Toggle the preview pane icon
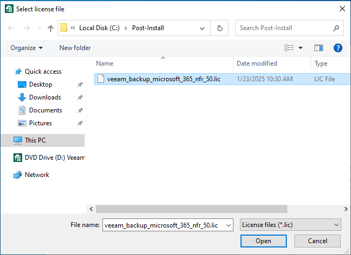 318,48
